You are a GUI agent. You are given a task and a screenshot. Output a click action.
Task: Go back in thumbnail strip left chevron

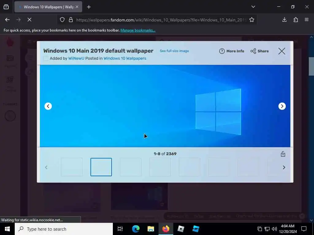click(46, 167)
